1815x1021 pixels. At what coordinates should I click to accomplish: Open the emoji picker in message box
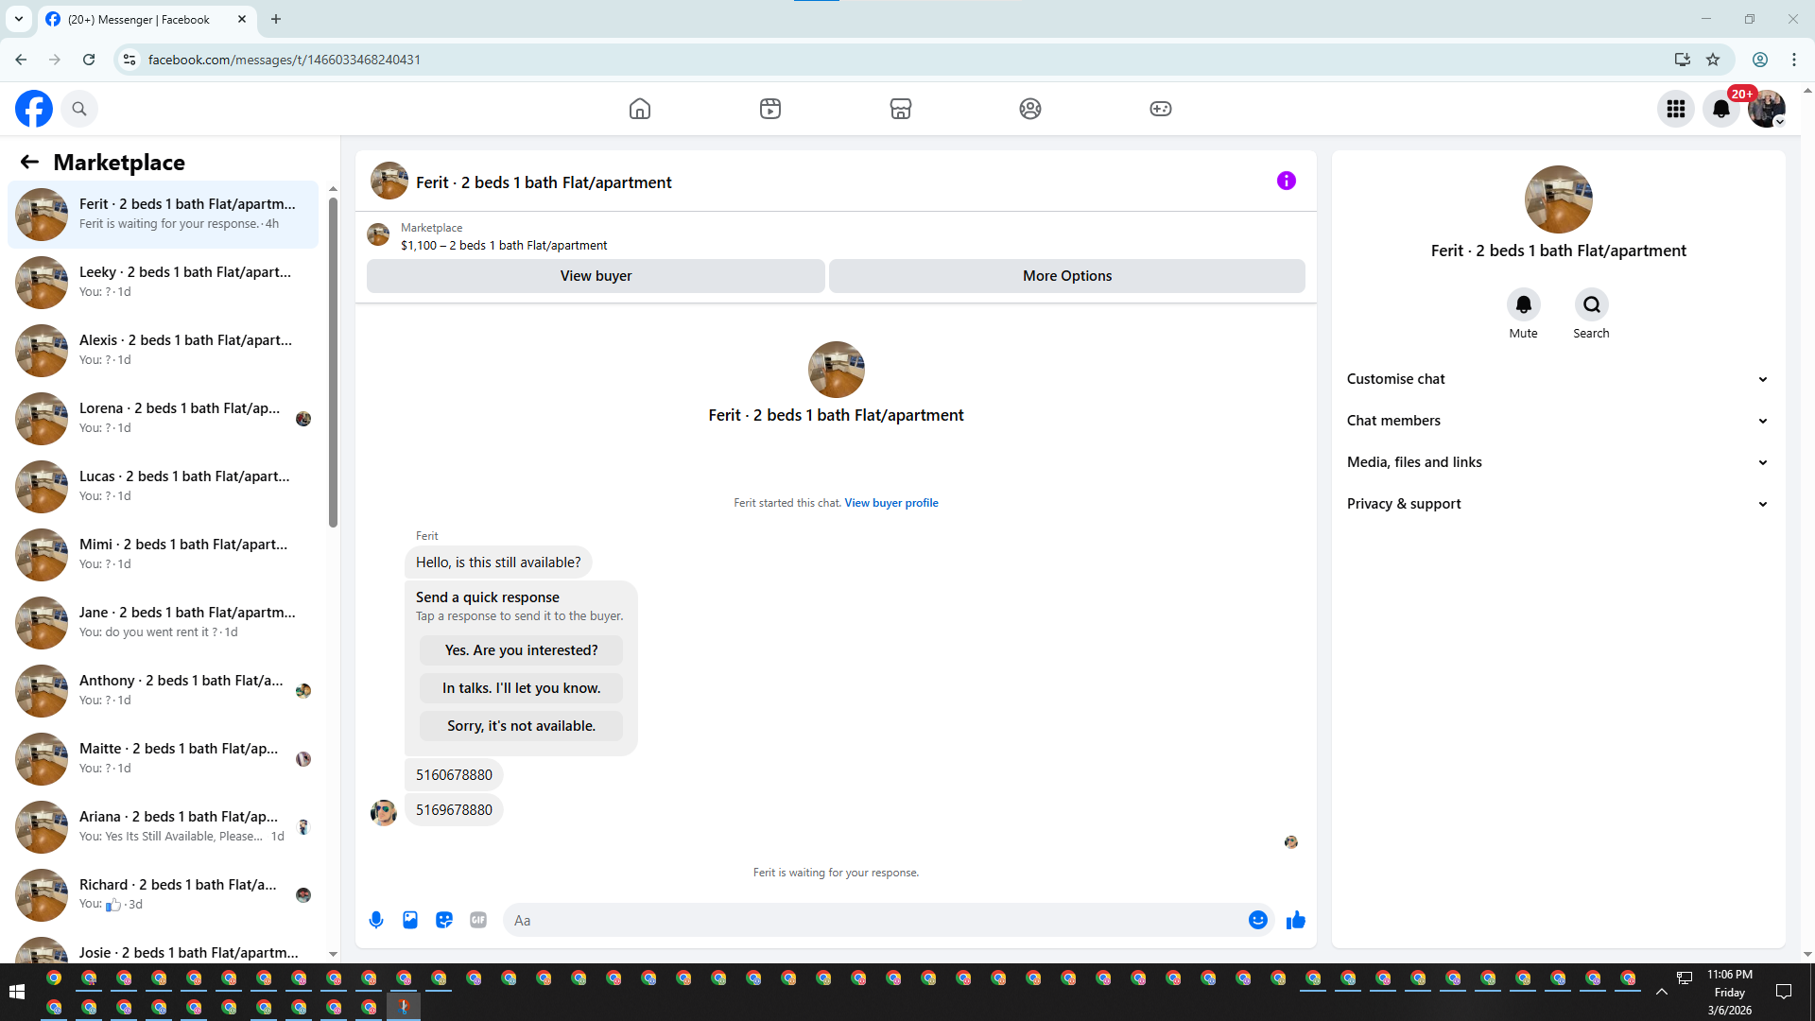pos(1257,920)
